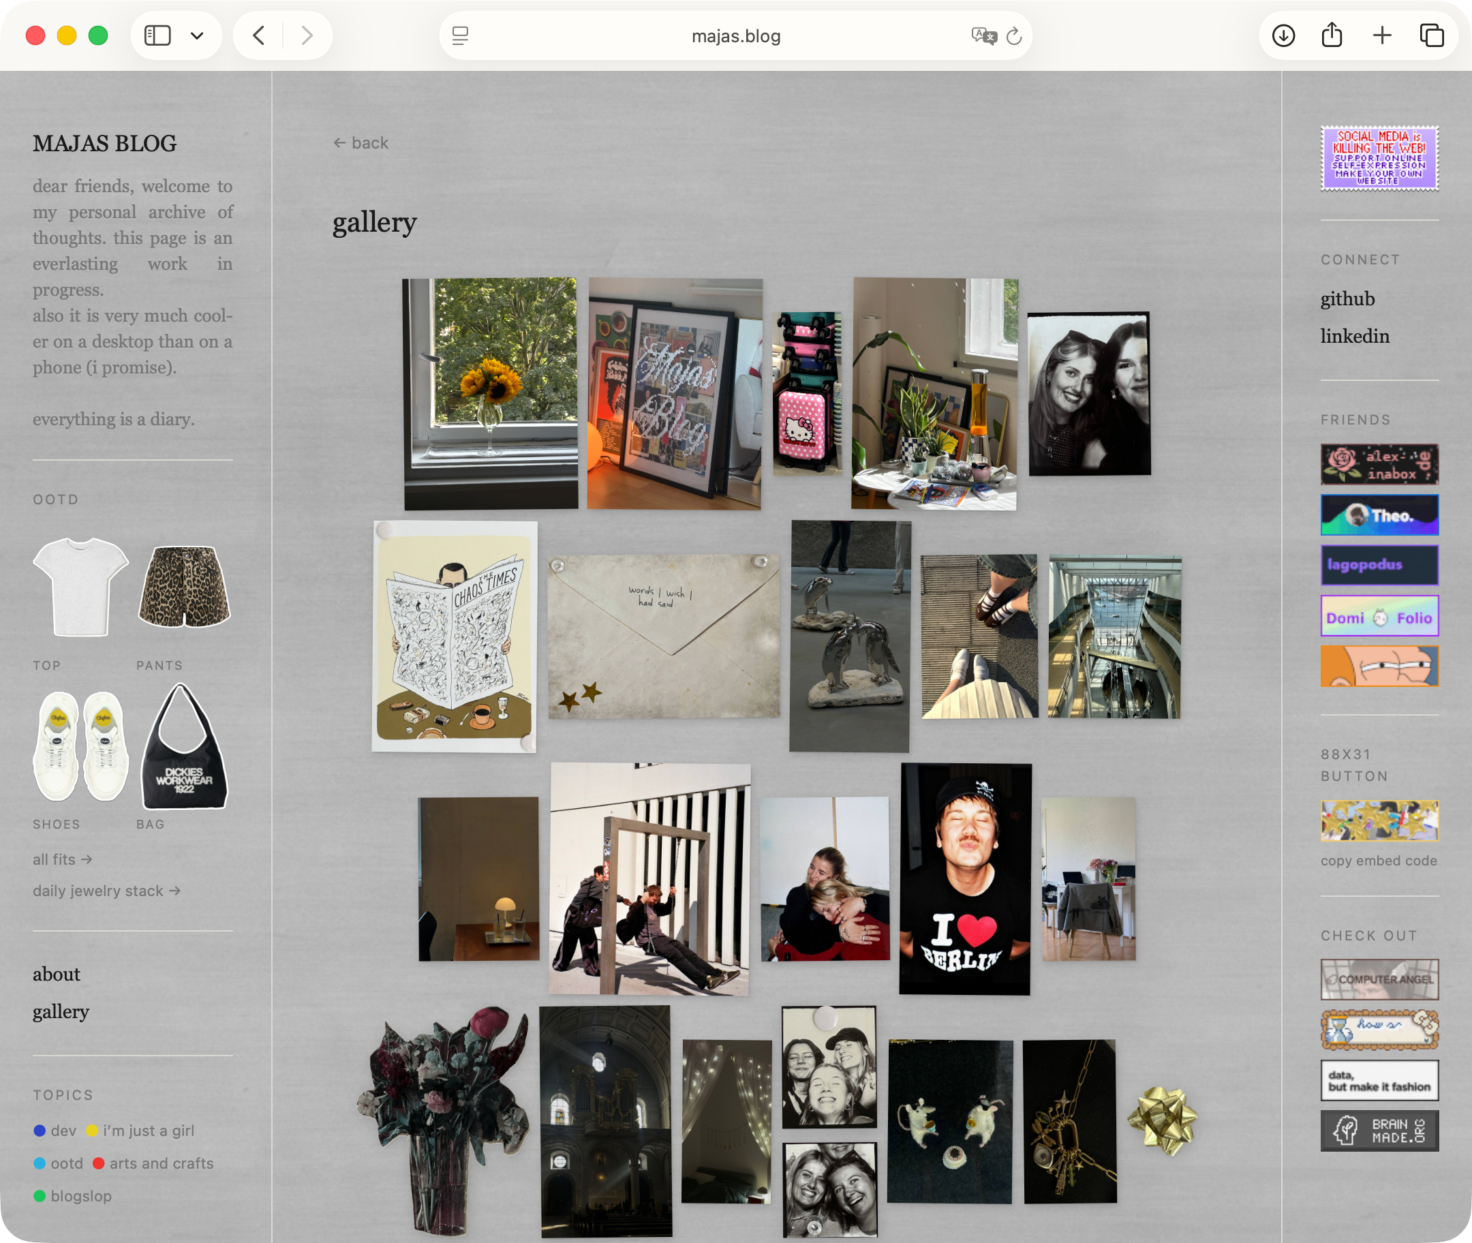Open the Computer Angel badge
1472x1243 pixels.
click(1380, 979)
